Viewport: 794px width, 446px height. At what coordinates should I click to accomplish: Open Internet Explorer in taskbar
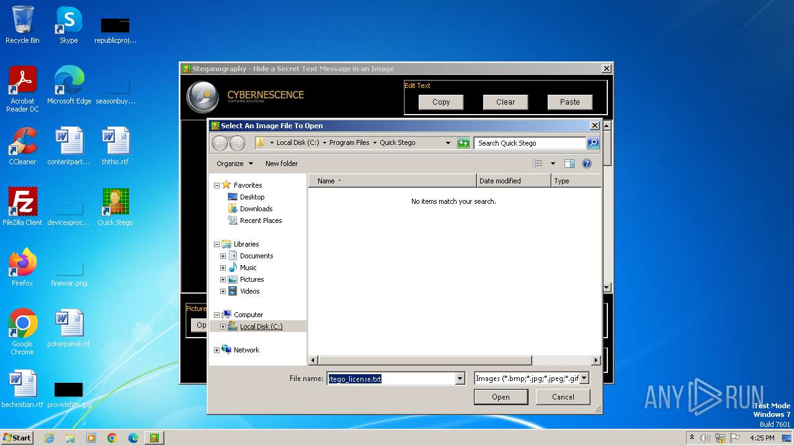49,438
